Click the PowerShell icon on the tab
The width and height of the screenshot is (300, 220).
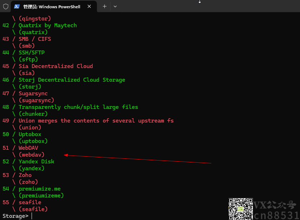pyautogui.click(x=17, y=6)
